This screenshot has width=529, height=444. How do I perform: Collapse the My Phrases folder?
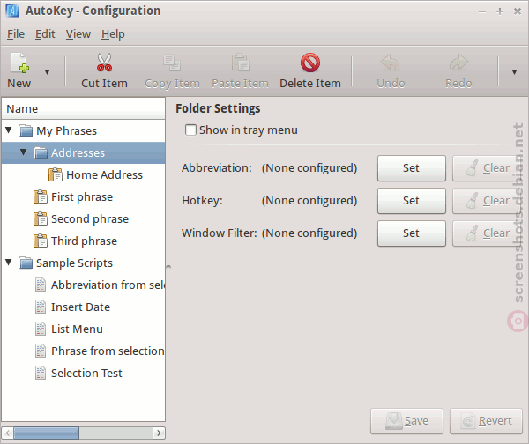(x=9, y=130)
